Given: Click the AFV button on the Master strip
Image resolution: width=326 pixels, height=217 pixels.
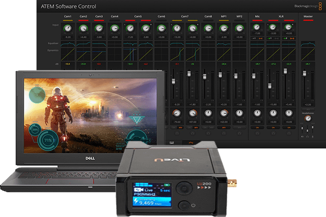Looking at the screenshot, I should click(308, 109).
